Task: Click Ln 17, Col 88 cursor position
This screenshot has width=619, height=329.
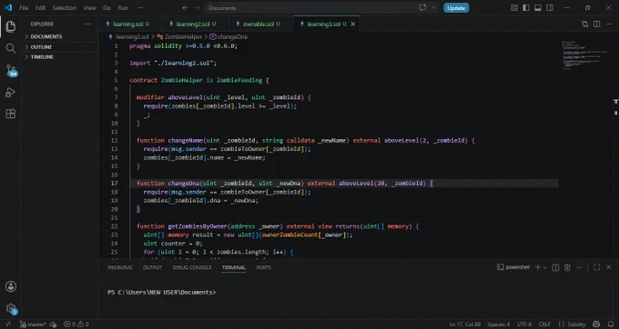Action: click(x=465, y=324)
